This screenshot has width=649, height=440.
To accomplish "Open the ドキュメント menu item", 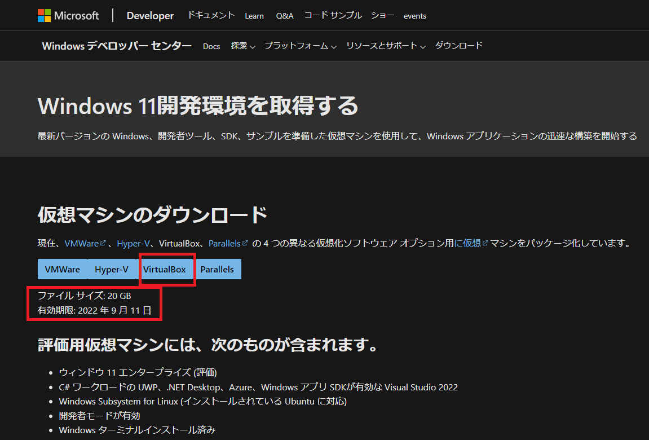I will (211, 15).
